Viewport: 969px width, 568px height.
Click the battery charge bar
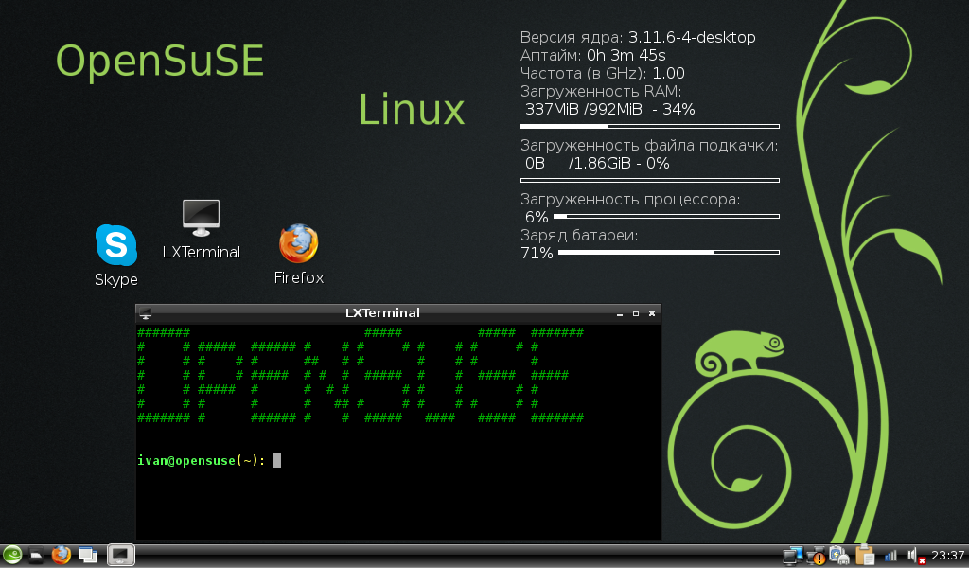(669, 252)
